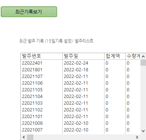Select the 발주일 column header
146x140 pixels.
(x=83, y=56)
